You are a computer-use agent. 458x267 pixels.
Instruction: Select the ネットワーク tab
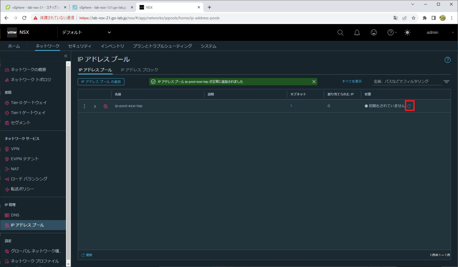(x=47, y=46)
